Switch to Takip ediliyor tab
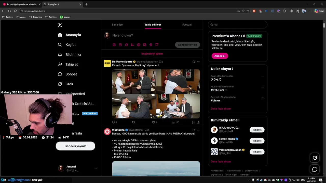This screenshot has height=183, width=326. click(x=153, y=25)
